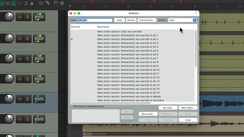Click the volume knob on the selected blue track
The height and width of the screenshot is (137, 244).
pyautogui.click(x=9, y=99)
